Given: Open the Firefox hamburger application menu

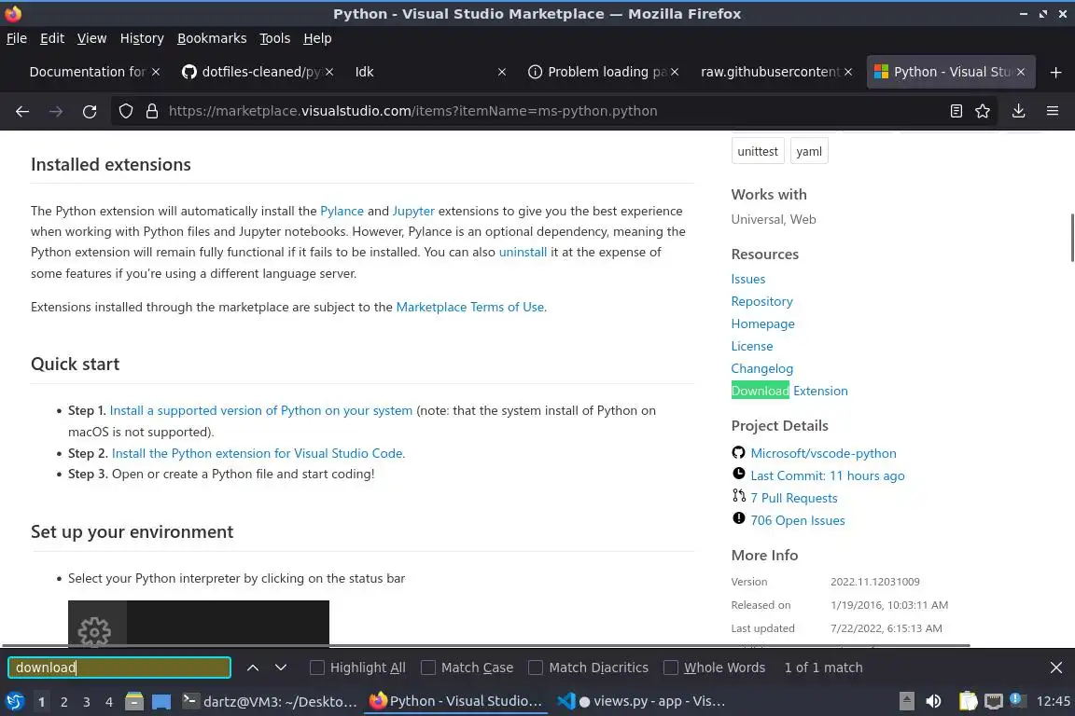Looking at the screenshot, I should click(x=1053, y=111).
